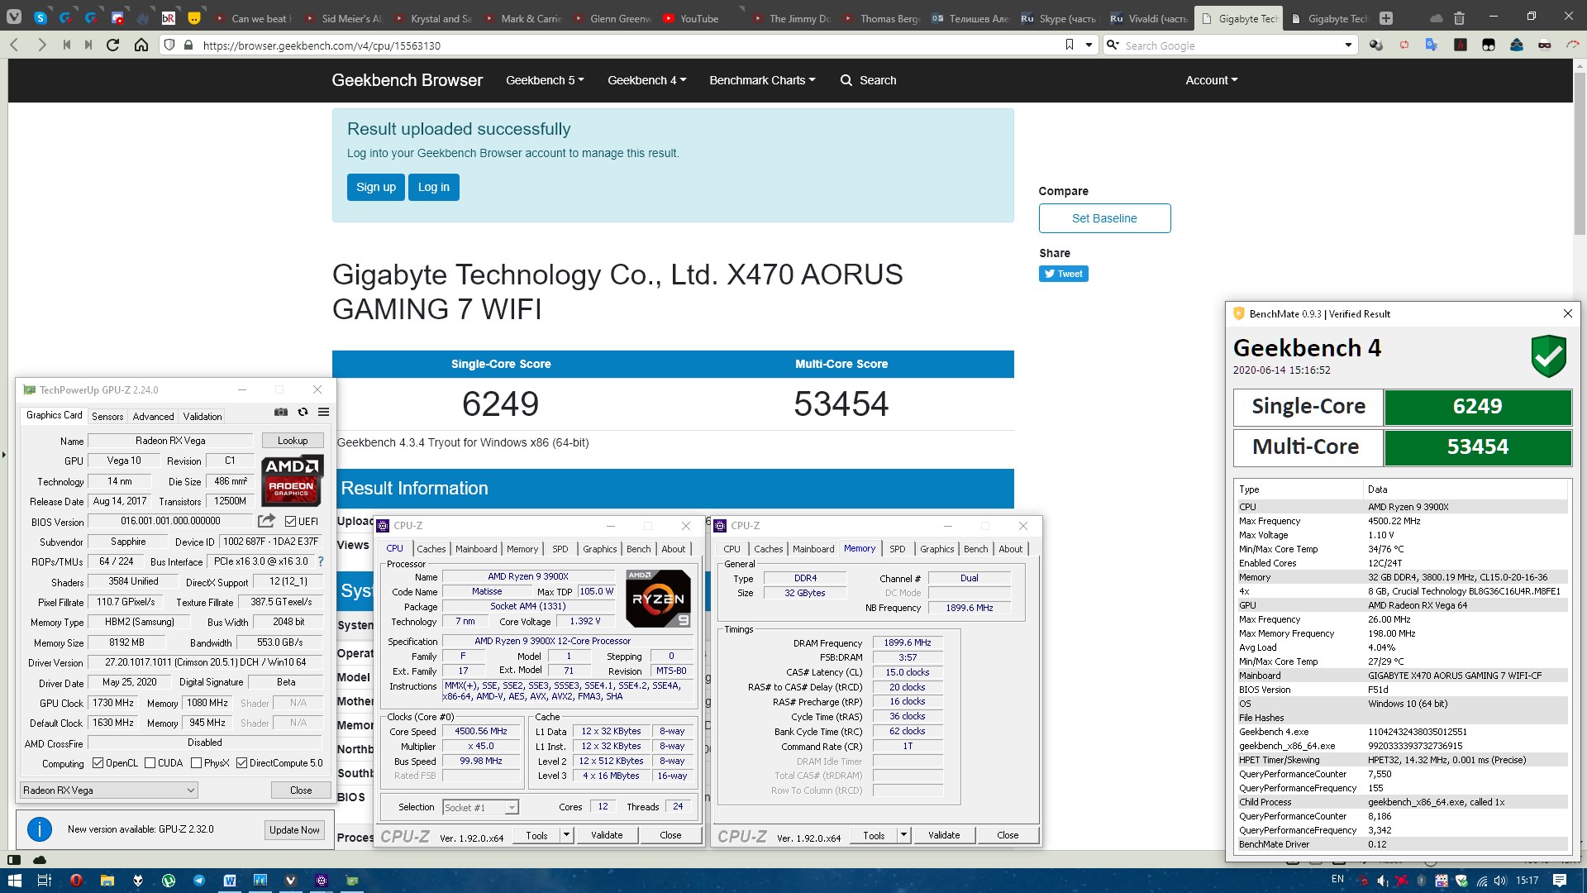The image size is (1587, 893).
Task: Open the Tools dropdown arrow in Memory window
Action: point(904,835)
